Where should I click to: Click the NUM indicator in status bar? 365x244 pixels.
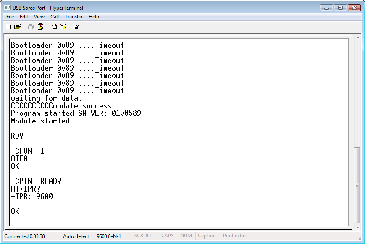tap(186, 236)
